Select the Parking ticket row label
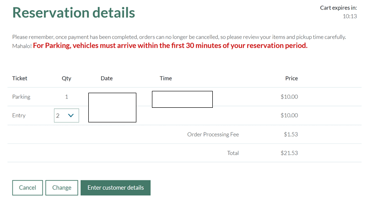 pyautogui.click(x=22, y=97)
